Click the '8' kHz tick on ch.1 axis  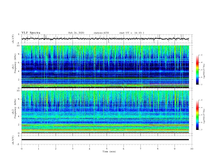click(19, 54)
